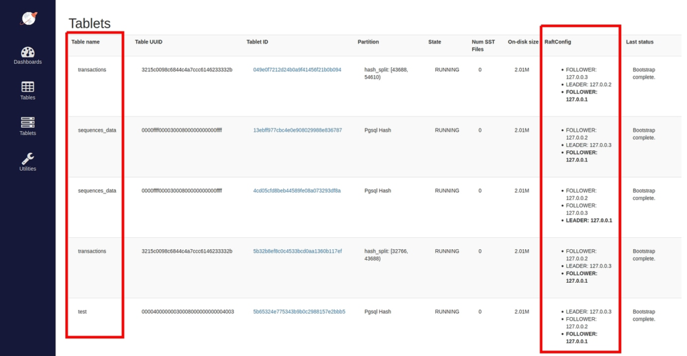Open tablet ID 13ebff977cbc4e0e908029988e836787
This screenshot has height=356, width=687.
tap(297, 130)
